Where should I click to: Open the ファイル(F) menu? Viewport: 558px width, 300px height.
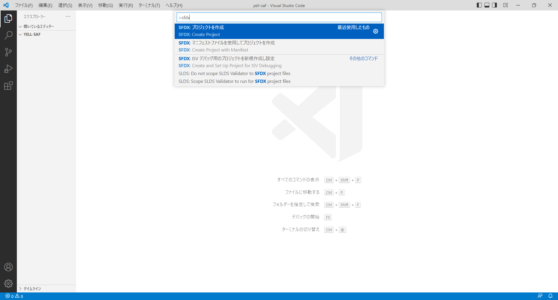pos(24,5)
